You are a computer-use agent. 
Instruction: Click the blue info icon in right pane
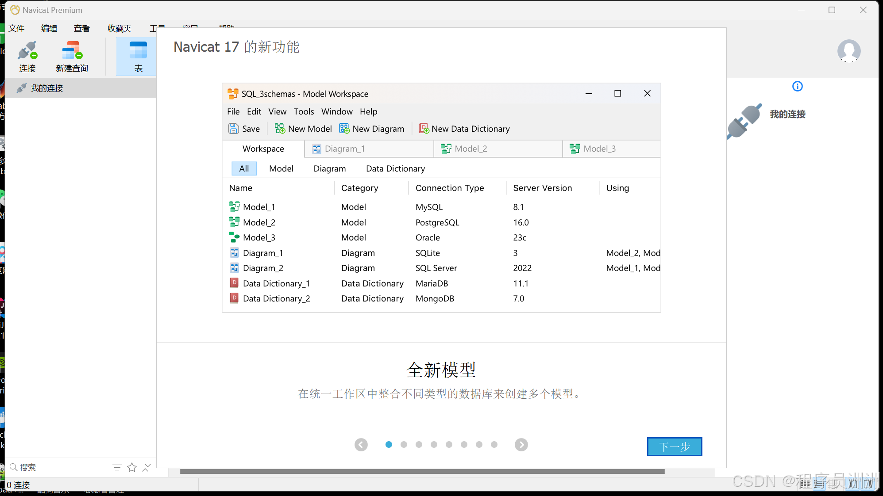(797, 86)
